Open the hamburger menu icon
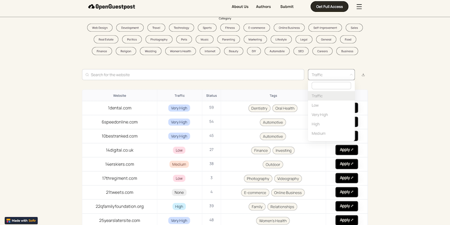450x225 pixels. click(x=359, y=7)
